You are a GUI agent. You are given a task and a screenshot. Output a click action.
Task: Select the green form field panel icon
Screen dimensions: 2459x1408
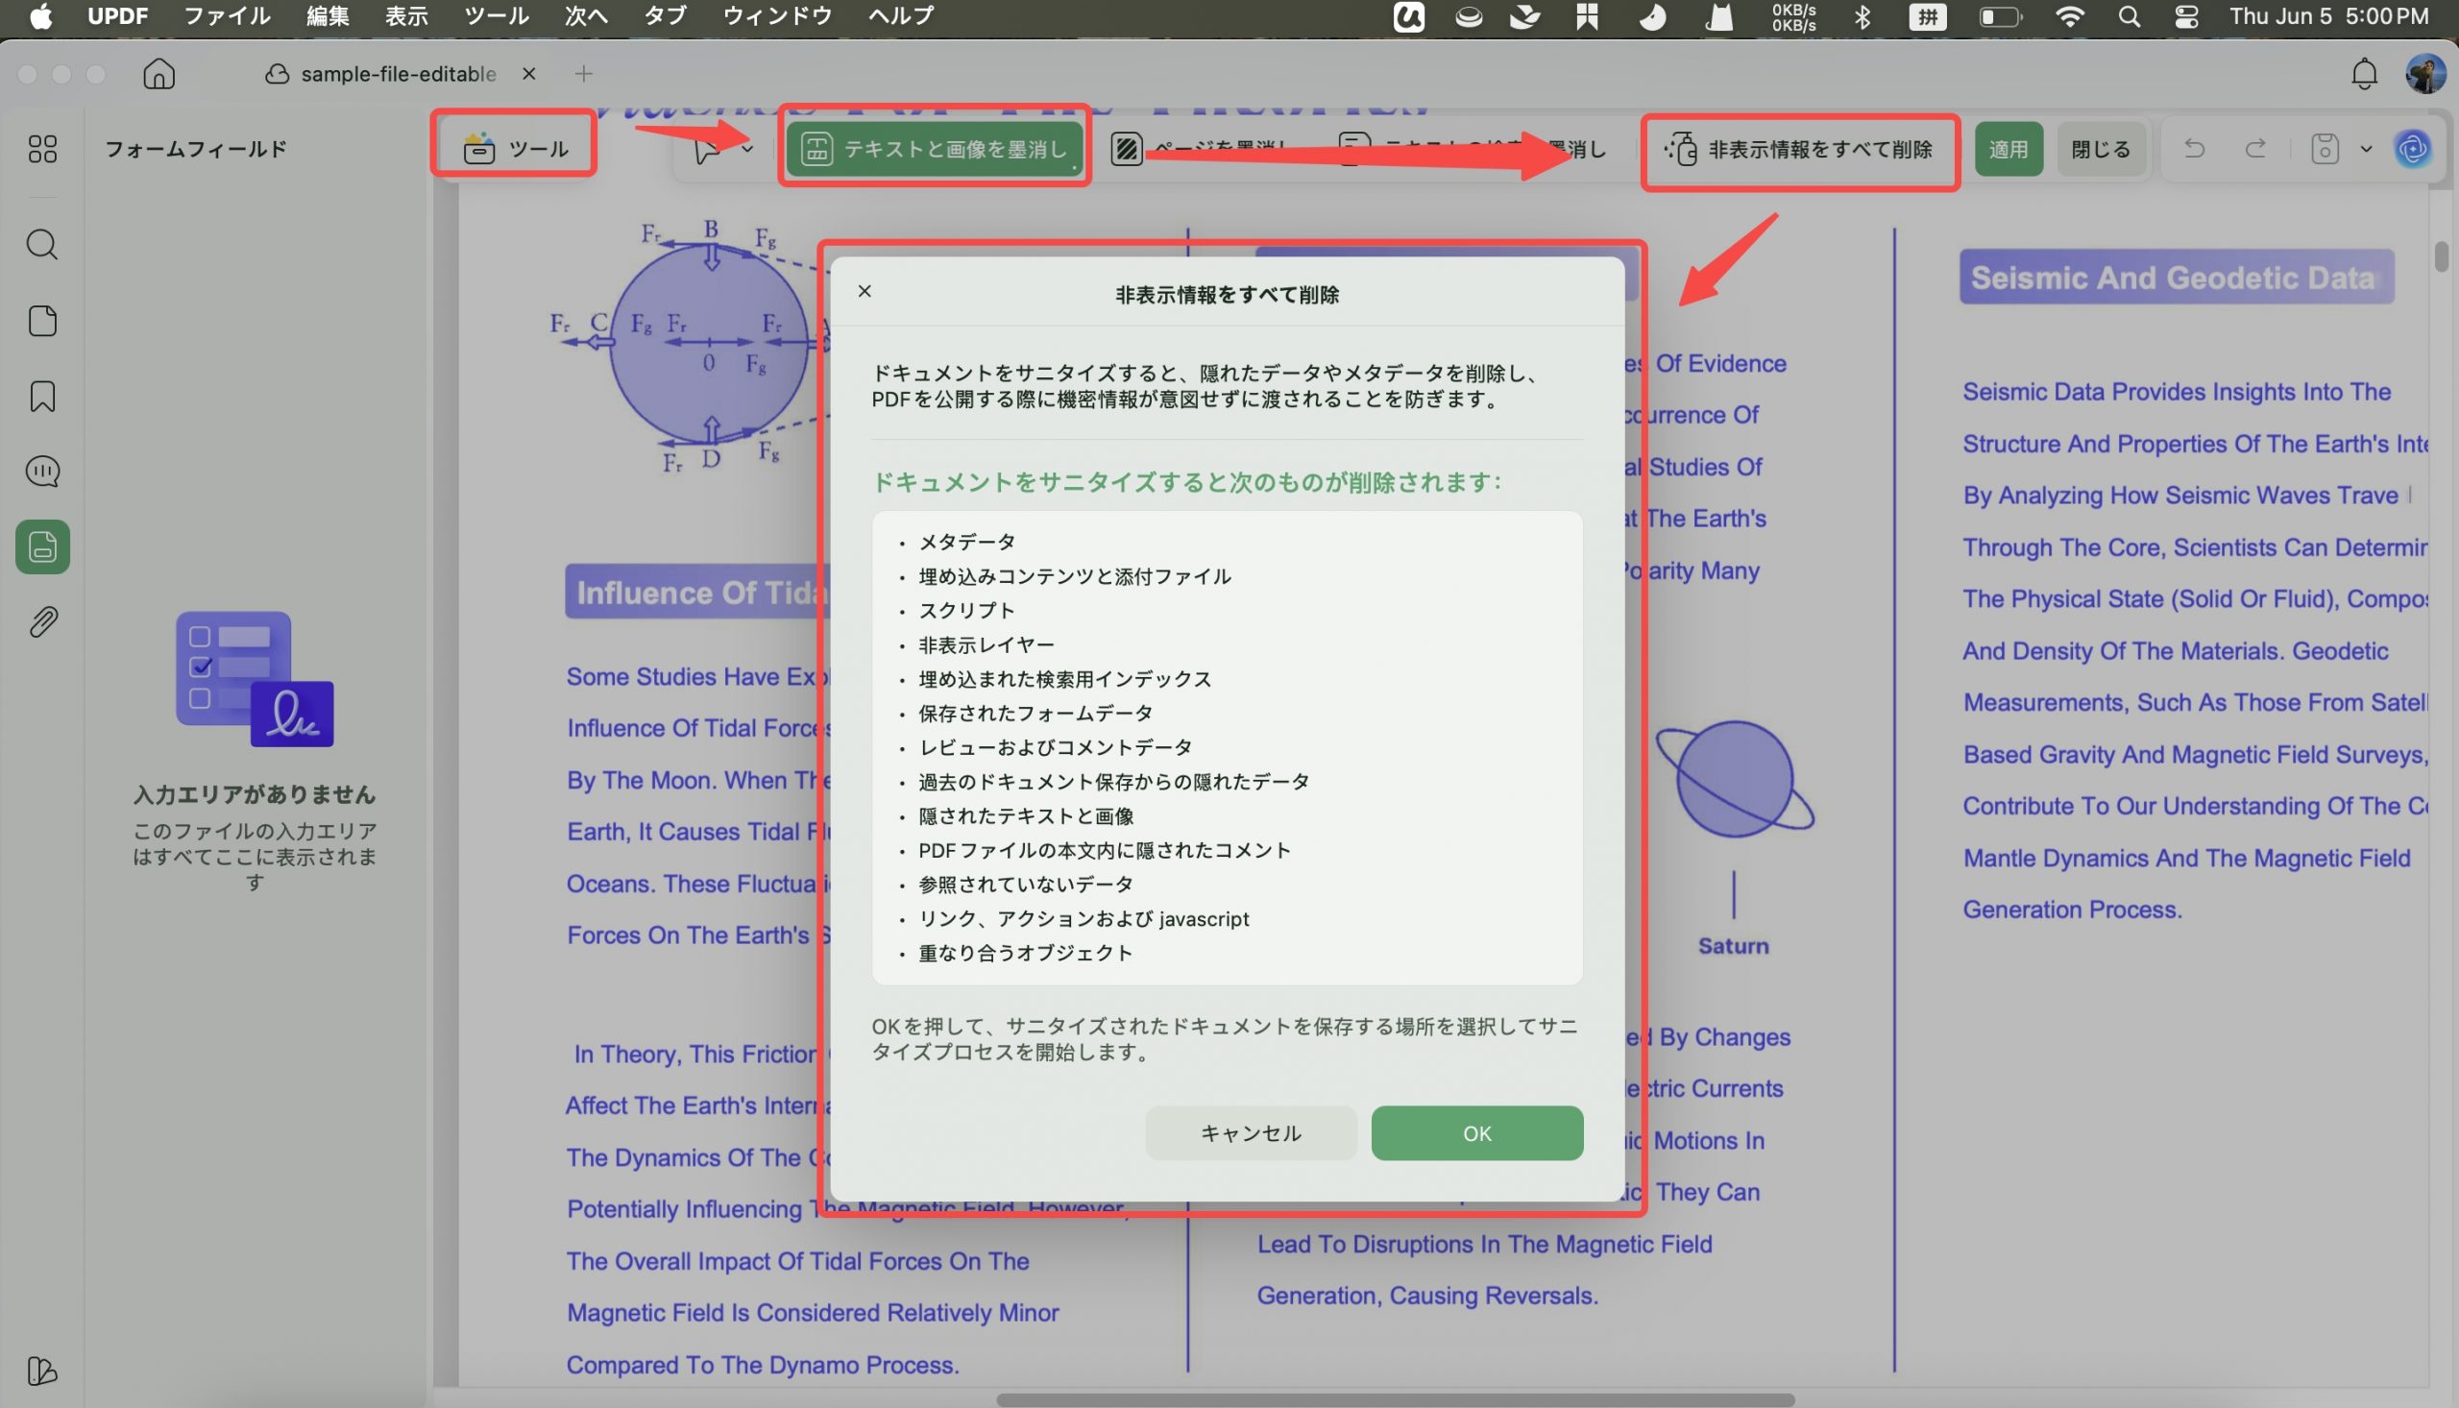[x=42, y=547]
